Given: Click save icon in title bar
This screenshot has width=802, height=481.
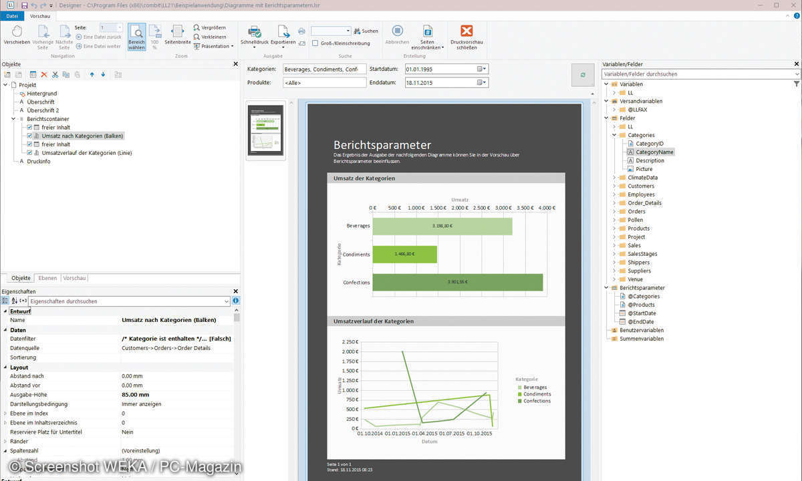Looking at the screenshot, I should (x=25, y=5).
